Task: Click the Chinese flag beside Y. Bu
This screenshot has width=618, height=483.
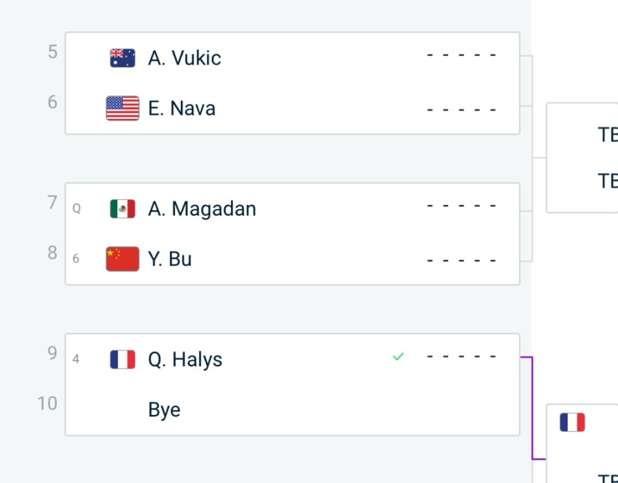Action: 122,259
